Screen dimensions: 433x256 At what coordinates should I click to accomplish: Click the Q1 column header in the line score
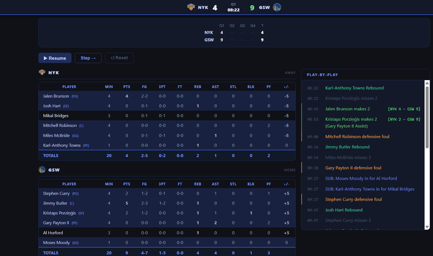coord(222,26)
